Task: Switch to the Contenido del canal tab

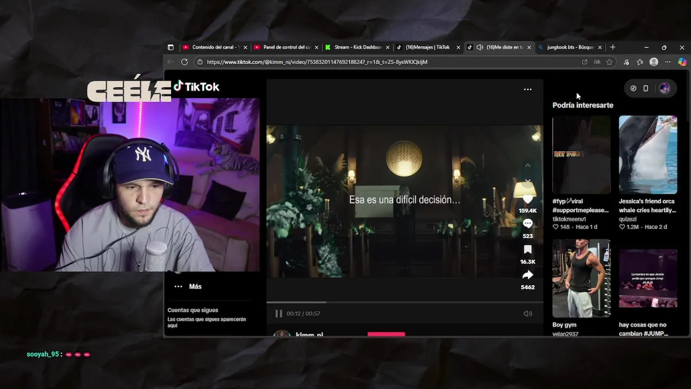Action: (214, 48)
